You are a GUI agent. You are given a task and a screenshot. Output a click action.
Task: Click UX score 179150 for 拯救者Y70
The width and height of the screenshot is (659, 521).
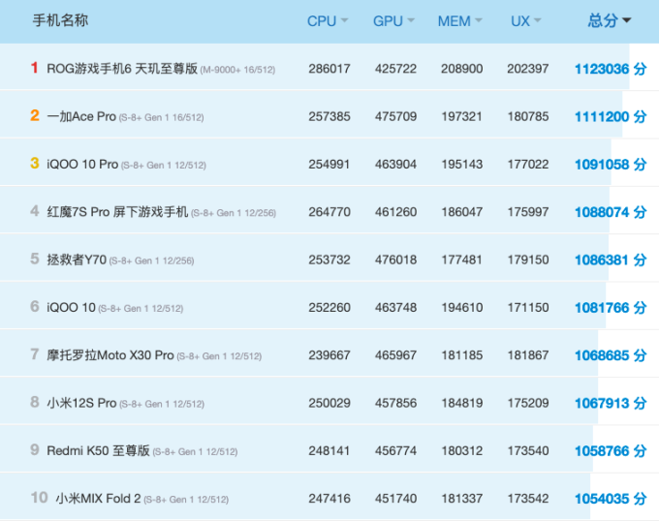click(x=527, y=260)
